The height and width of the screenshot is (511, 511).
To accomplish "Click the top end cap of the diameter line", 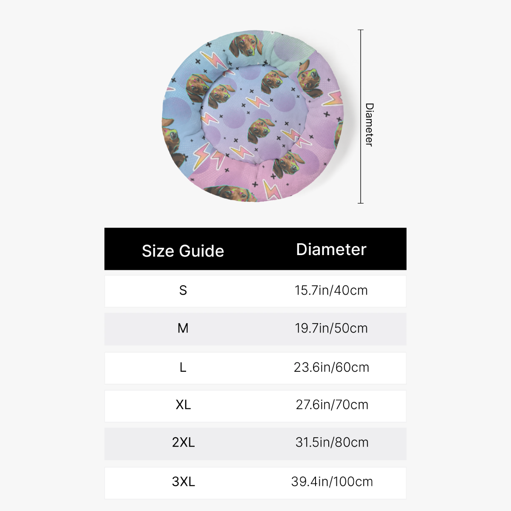I will 361,30.
